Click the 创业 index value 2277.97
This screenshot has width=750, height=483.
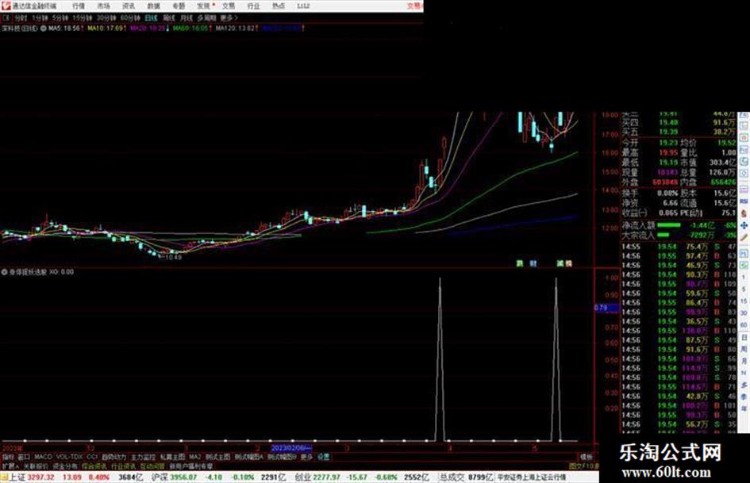(x=327, y=477)
